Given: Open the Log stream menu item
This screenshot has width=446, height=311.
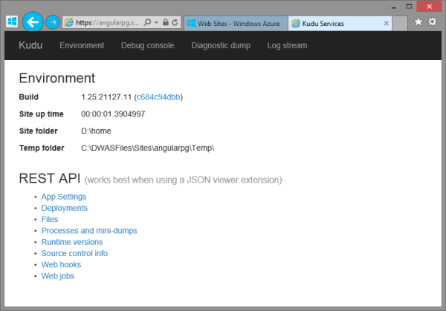Looking at the screenshot, I should pyautogui.click(x=287, y=45).
